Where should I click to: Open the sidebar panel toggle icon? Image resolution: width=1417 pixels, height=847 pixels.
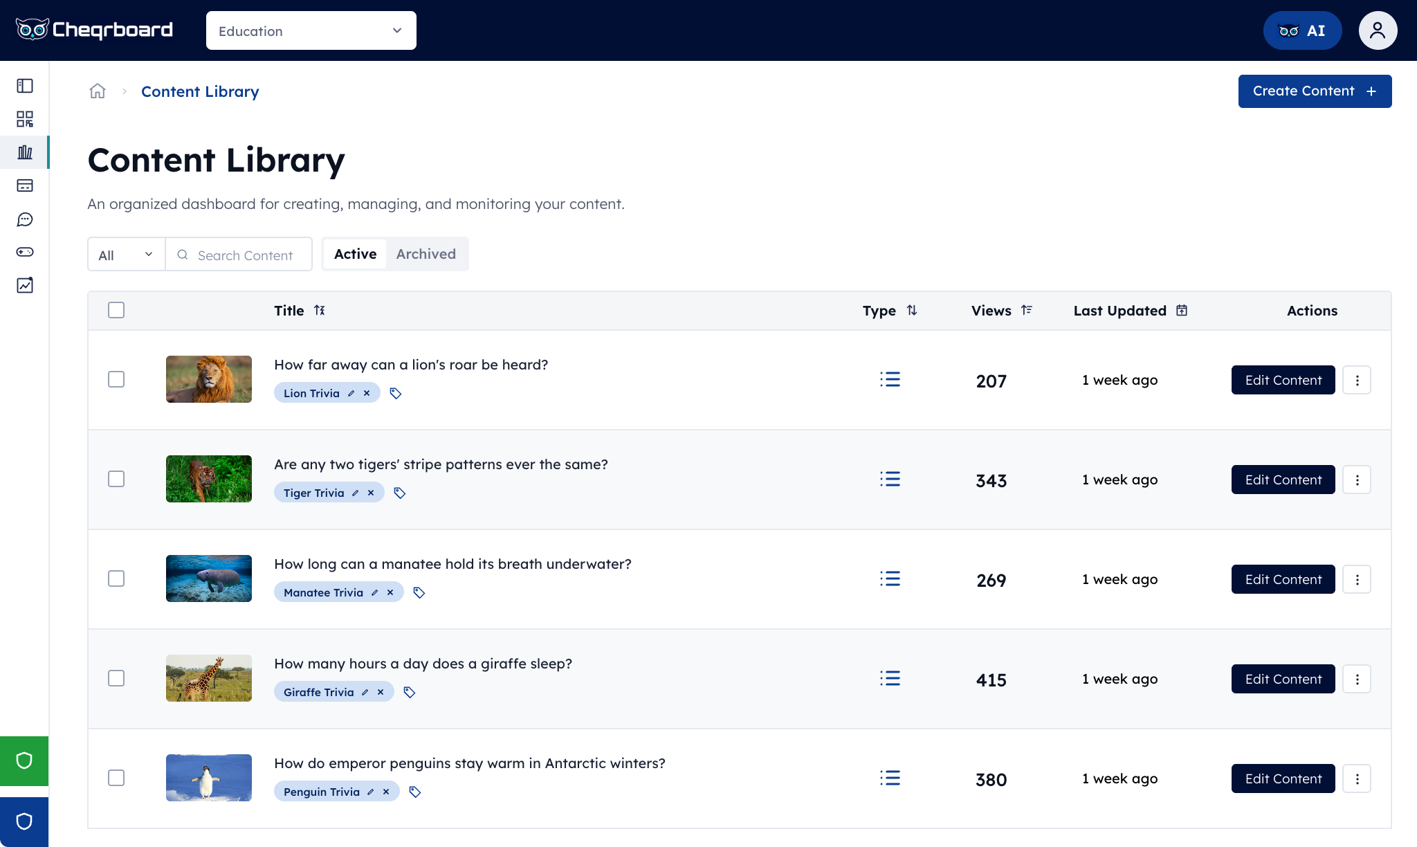point(25,86)
